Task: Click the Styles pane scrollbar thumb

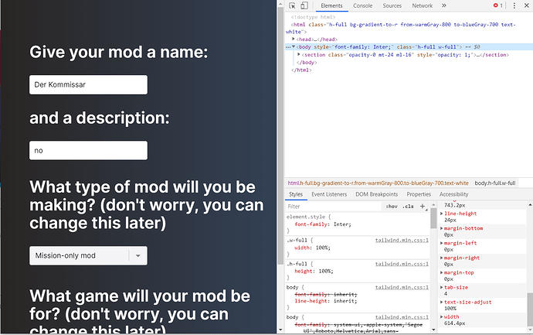Action: pos(433,218)
